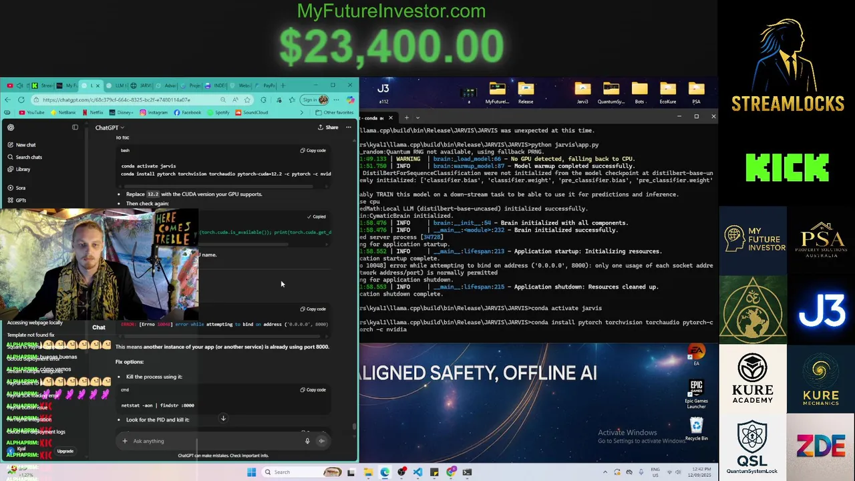
Task: Switch to the PayPal browser tab
Action: click(266, 86)
